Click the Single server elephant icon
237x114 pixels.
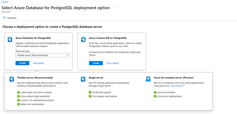[x=83, y=79]
